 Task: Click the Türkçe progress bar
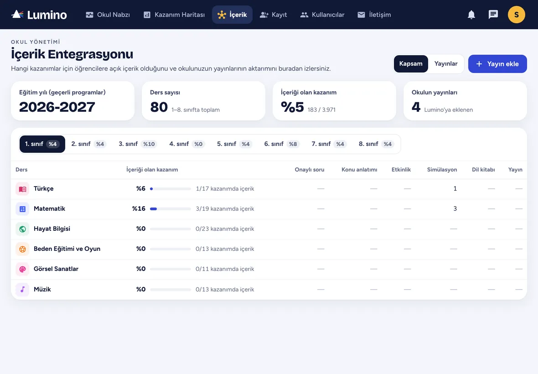(171, 189)
